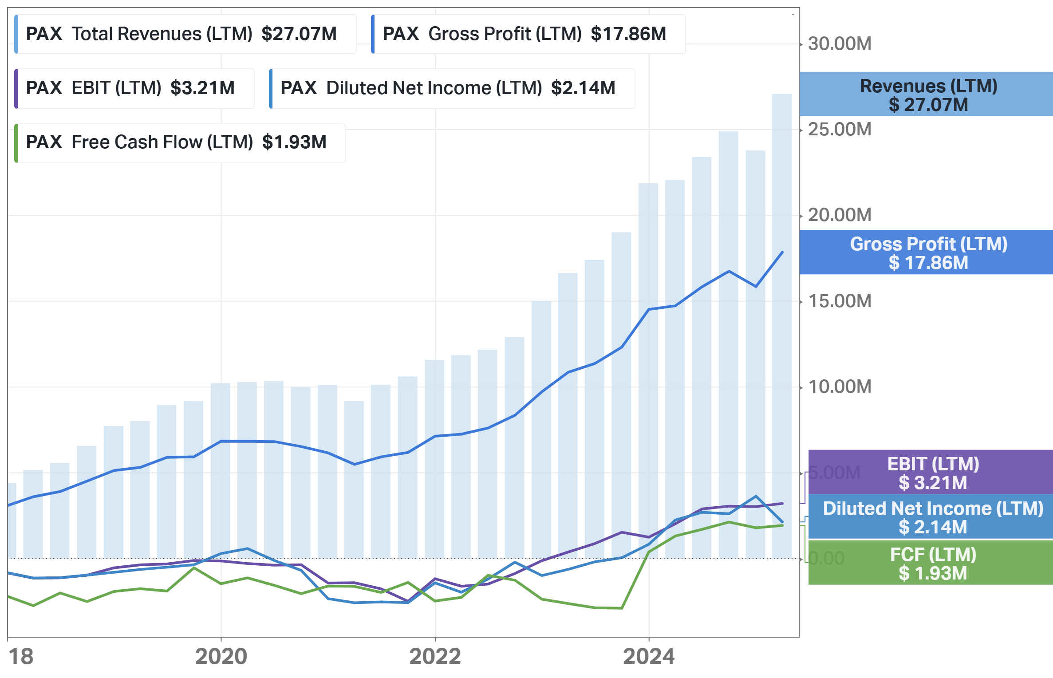
Task: Click the green color marker beside Free Cash Flow
Action: [x=16, y=143]
